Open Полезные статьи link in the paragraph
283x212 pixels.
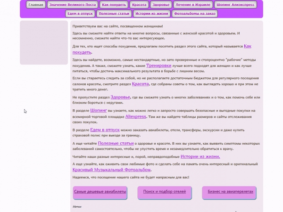click(116, 143)
